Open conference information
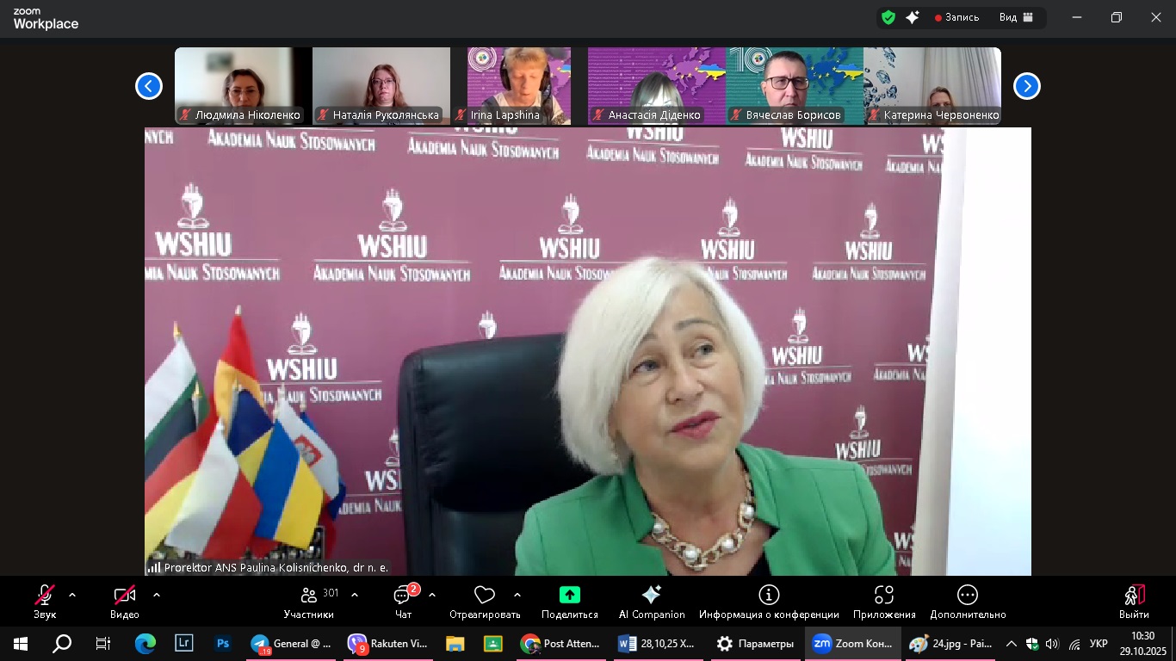The image size is (1176, 661). coord(769,601)
